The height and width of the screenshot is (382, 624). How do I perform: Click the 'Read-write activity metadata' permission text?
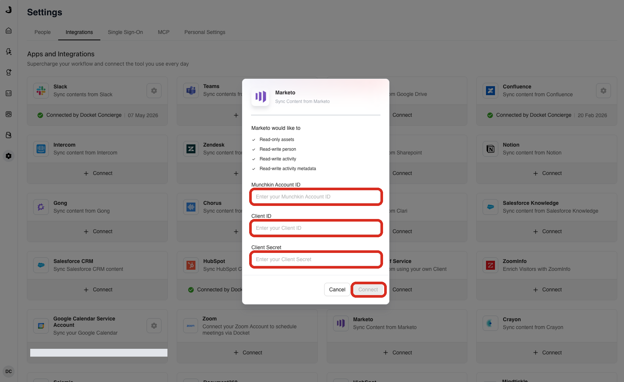click(288, 169)
